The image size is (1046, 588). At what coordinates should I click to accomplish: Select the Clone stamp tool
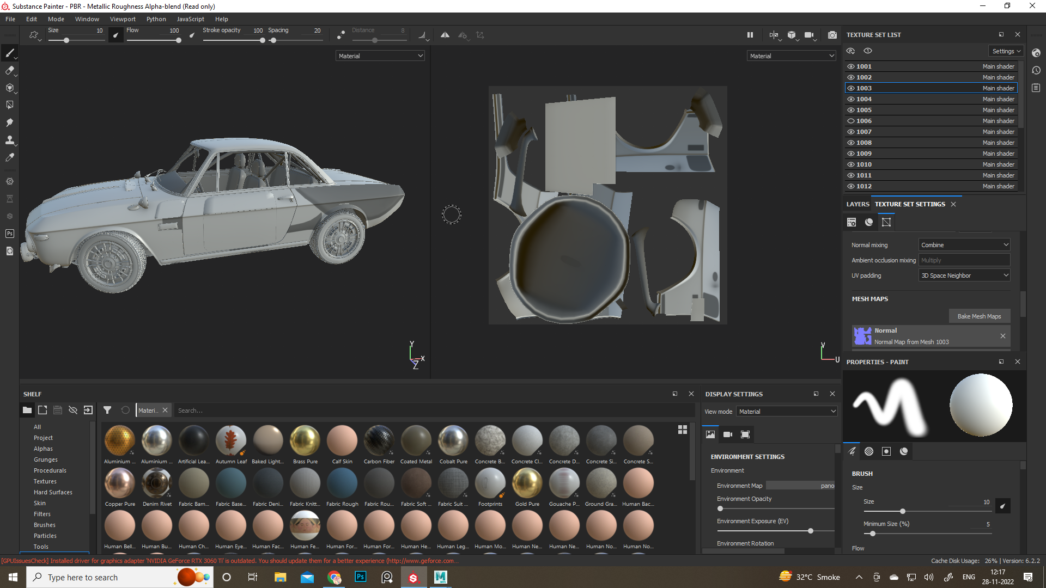10,140
